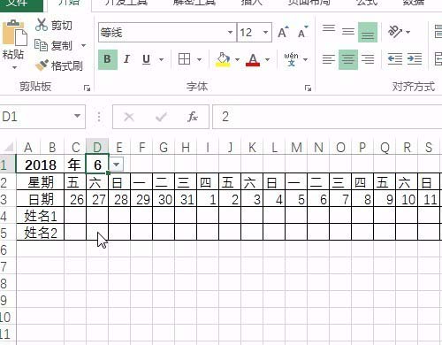Select the cell containing 2018
The image size is (442, 345).
(x=41, y=165)
